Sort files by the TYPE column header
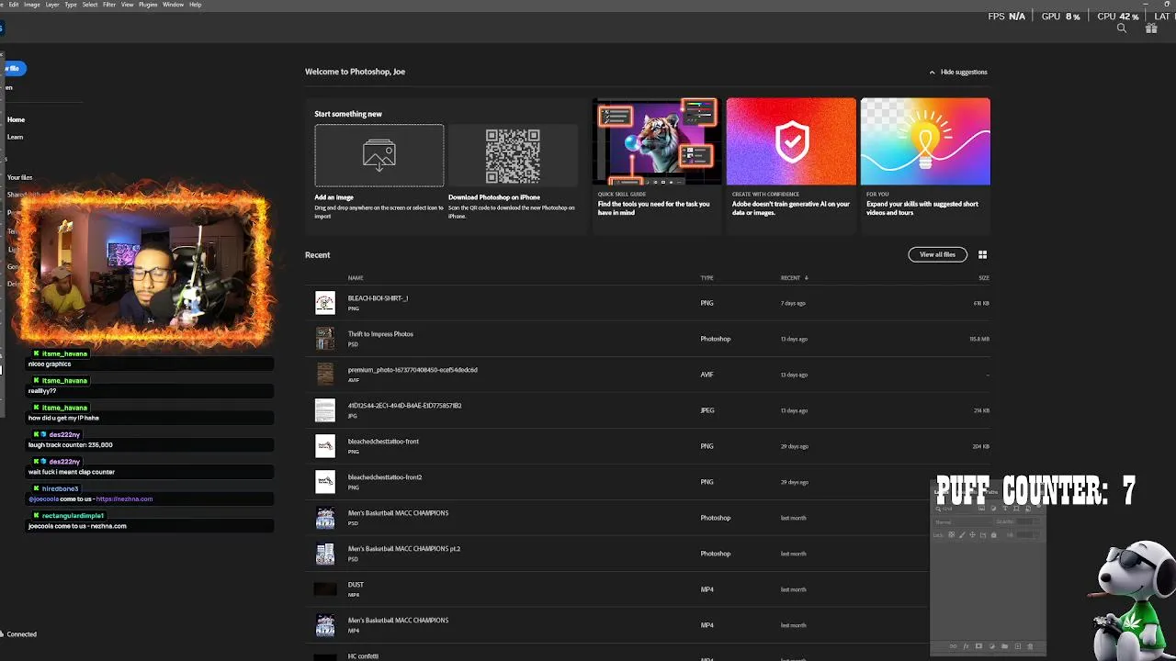This screenshot has width=1176, height=661. 707,277
